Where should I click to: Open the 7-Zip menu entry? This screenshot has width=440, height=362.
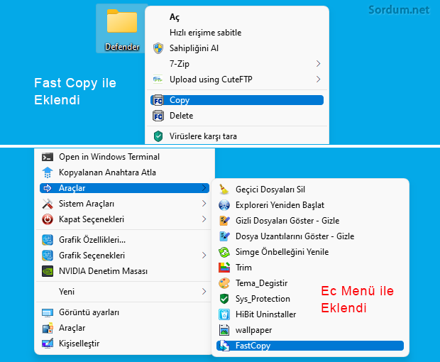pyautogui.click(x=237, y=64)
